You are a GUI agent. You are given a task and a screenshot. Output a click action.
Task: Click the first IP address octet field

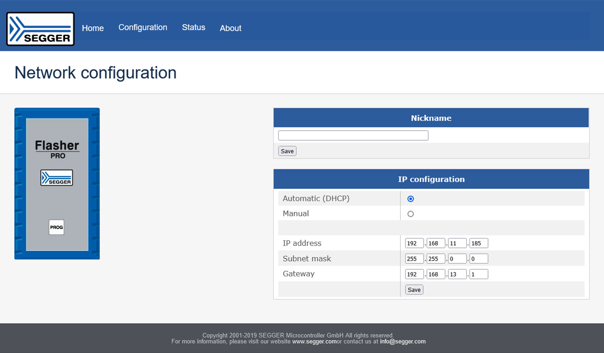[x=414, y=243]
